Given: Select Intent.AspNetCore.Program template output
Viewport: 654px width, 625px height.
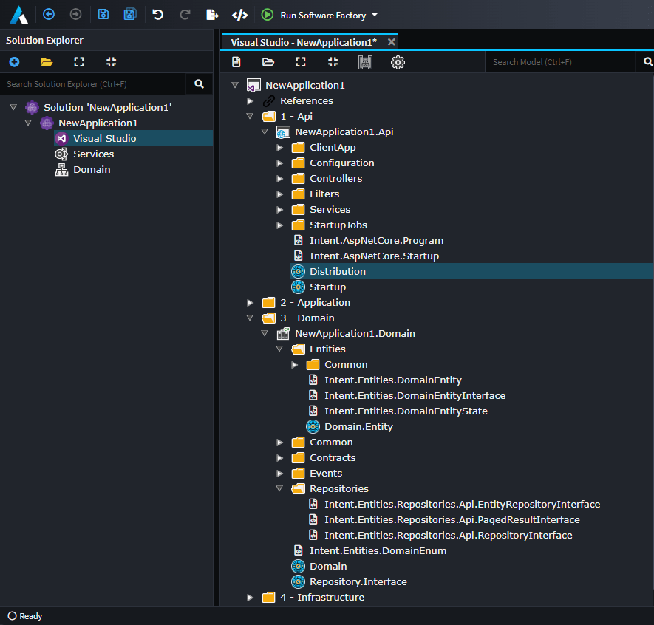Looking at the screenshot, I should click(376, 241).
